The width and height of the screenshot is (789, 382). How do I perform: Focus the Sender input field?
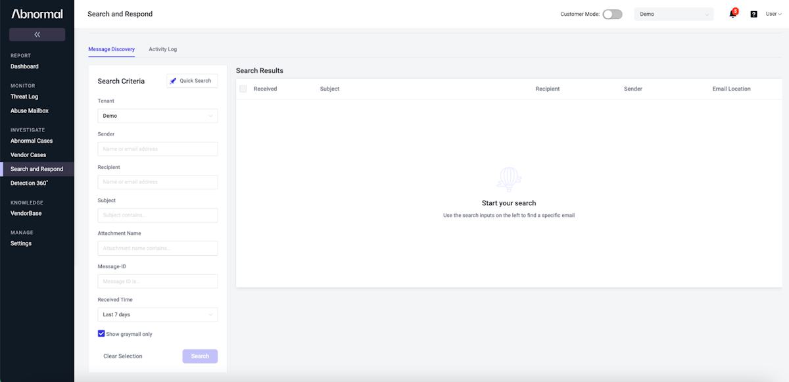tap(158, 149)
